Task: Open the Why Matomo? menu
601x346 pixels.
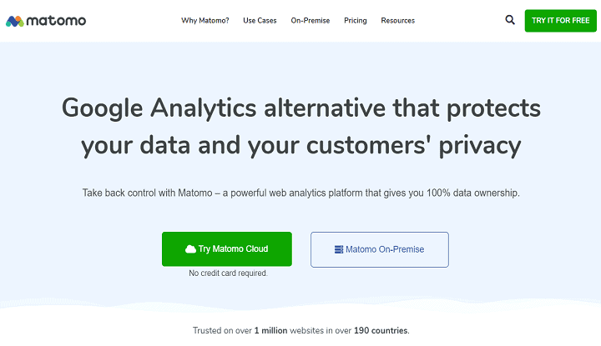Action: point(205,21)
